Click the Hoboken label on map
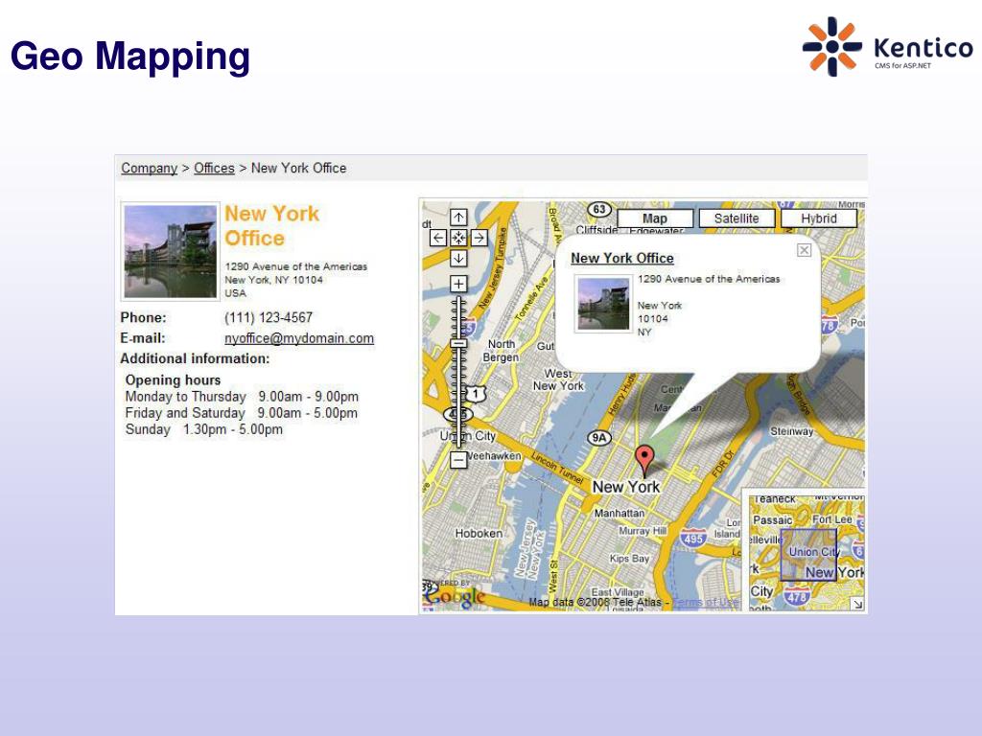This screenshot has height=736, width=982. click(479, 533)
